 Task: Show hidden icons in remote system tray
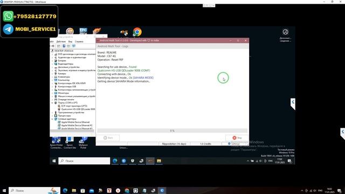(x=248, y=161)
